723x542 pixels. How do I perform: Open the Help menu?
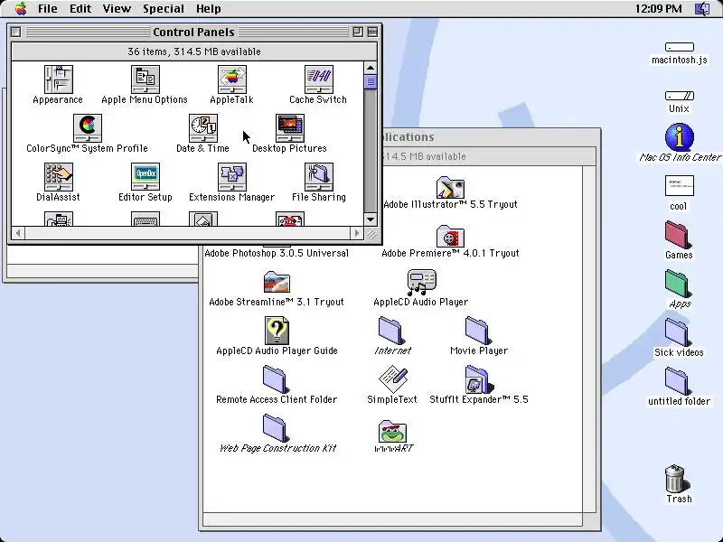[x=209, y=9]
